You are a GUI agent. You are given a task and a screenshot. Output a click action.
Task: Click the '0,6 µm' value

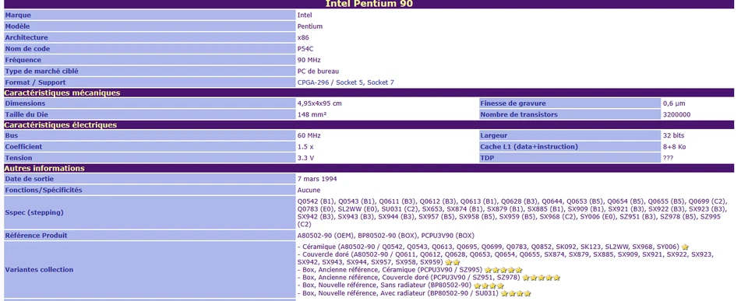673,103
